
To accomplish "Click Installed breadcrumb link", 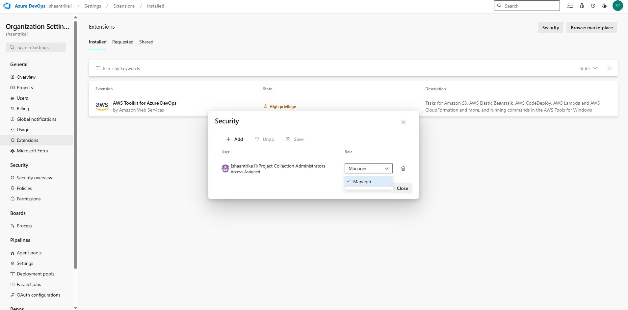I will coord(156,6).
